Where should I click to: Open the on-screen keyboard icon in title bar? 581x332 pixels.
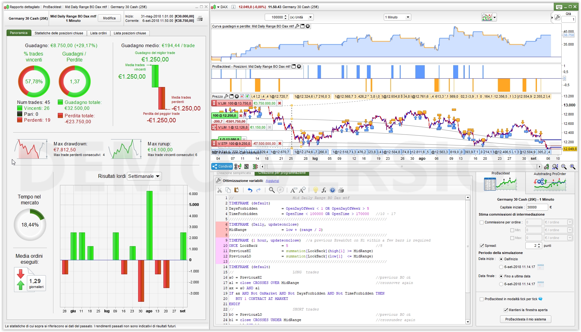pos(559,7)
